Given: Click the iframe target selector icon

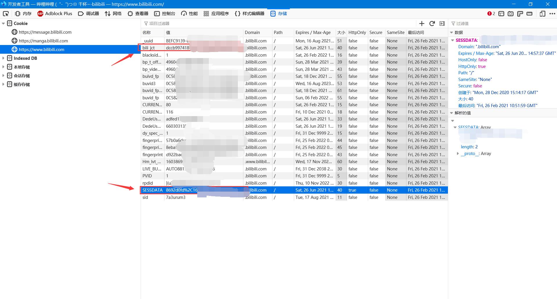Looking at the screenshot, I should (501, 14).
